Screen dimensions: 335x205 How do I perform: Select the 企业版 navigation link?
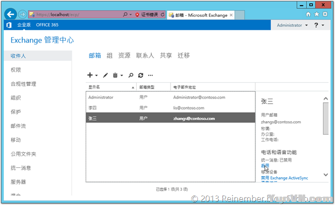24,25
